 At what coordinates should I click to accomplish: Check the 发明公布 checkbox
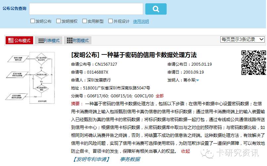(x=32, y=21)
